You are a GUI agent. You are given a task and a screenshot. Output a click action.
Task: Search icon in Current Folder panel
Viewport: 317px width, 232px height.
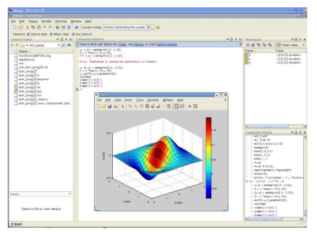coord(63,45)
